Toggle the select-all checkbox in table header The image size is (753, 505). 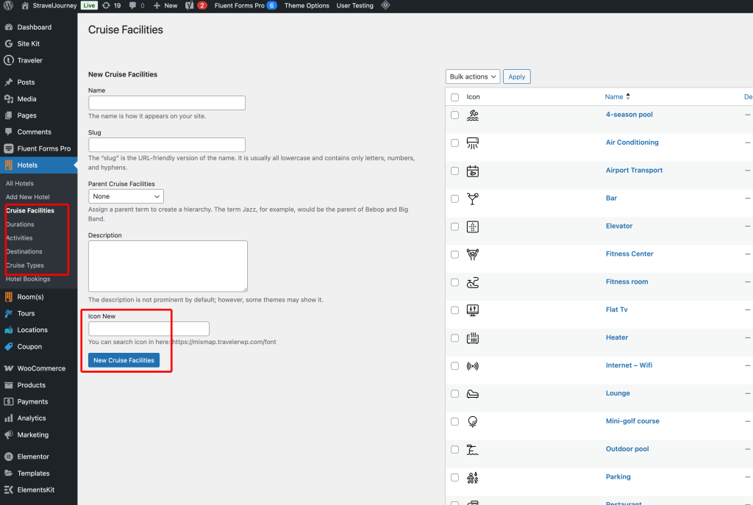[x=454, y=97]
